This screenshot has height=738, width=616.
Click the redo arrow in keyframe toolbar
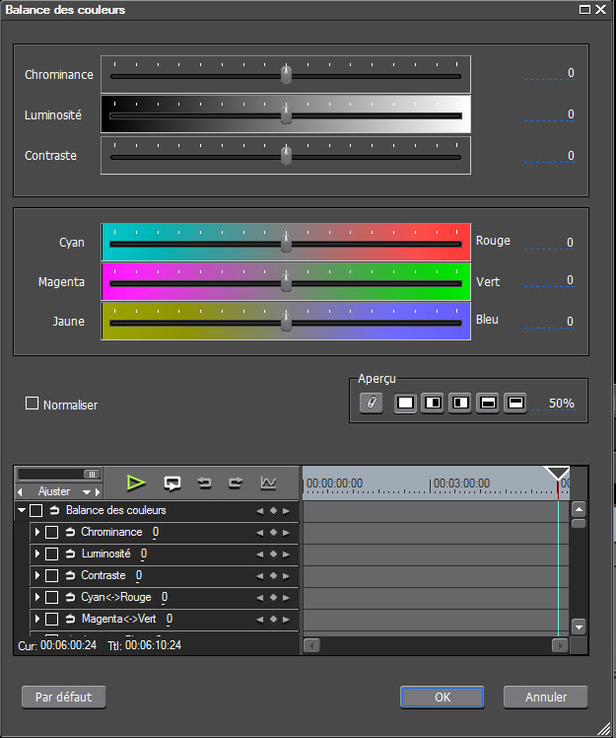click(236, 482)
